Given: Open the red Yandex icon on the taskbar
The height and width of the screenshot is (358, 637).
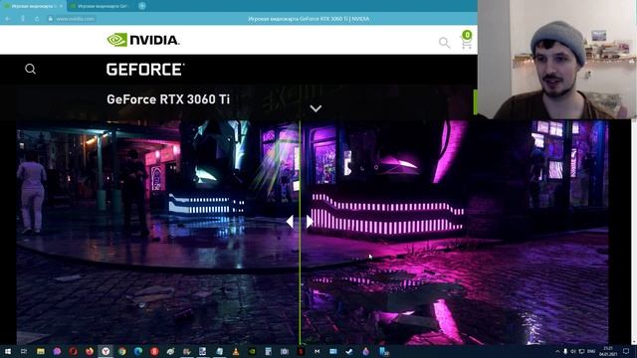Looking at the screenshot, I should (x=154, y=351).
